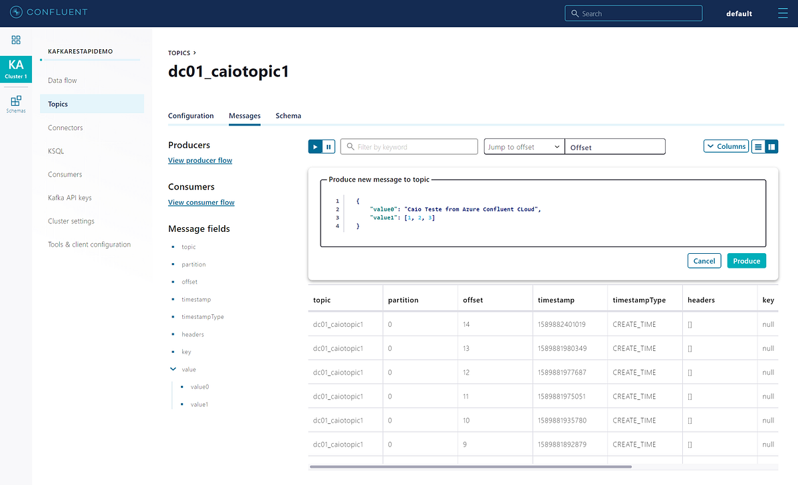Switch to list view layout icon
The width and height of the screenshot is (798, 485).
(757, 146)
